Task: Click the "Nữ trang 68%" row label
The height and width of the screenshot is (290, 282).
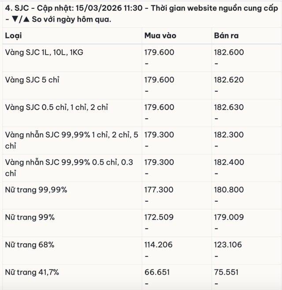Action: click(30, 245)
